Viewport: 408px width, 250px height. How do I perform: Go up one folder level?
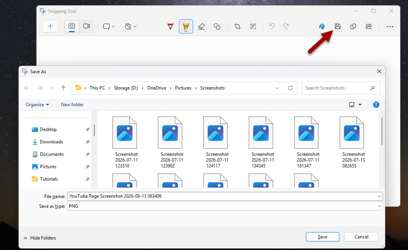[x=63, y=88]
